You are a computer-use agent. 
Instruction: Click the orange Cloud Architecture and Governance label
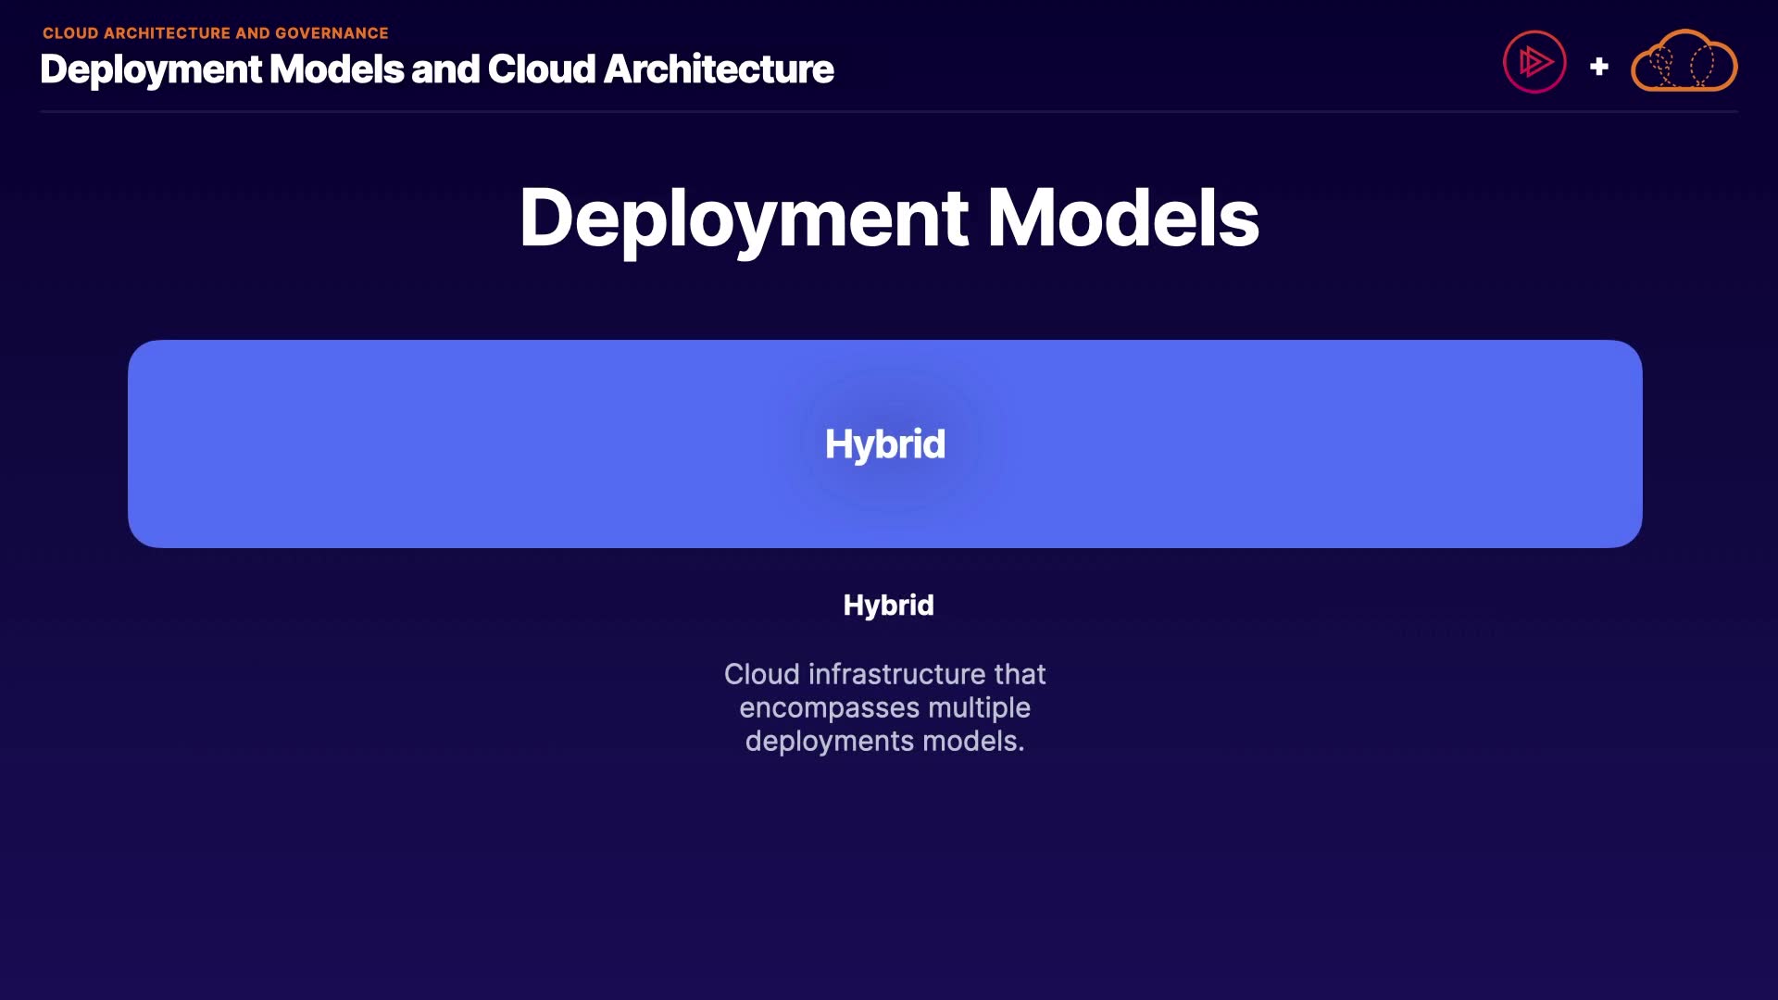point(215,33)
